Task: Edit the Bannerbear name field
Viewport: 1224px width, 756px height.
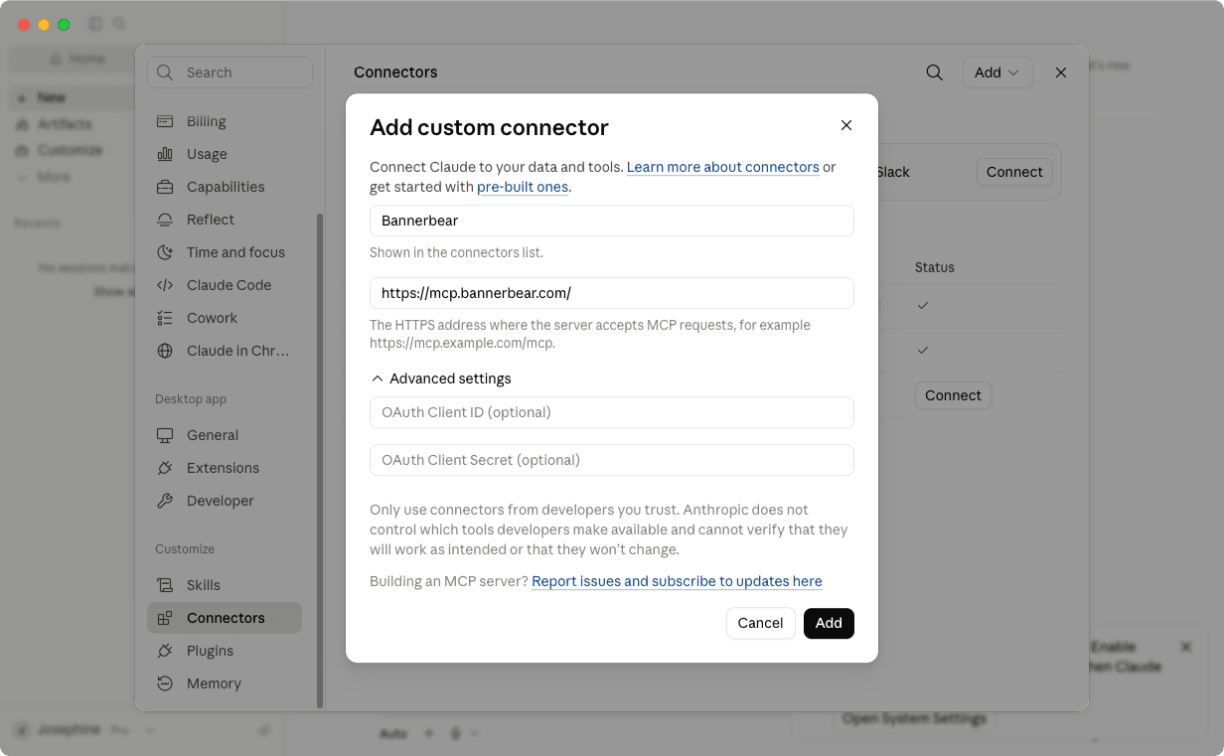Action: 612,221
